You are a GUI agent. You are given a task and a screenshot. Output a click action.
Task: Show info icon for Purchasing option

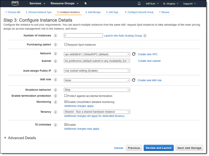[55, 45]
